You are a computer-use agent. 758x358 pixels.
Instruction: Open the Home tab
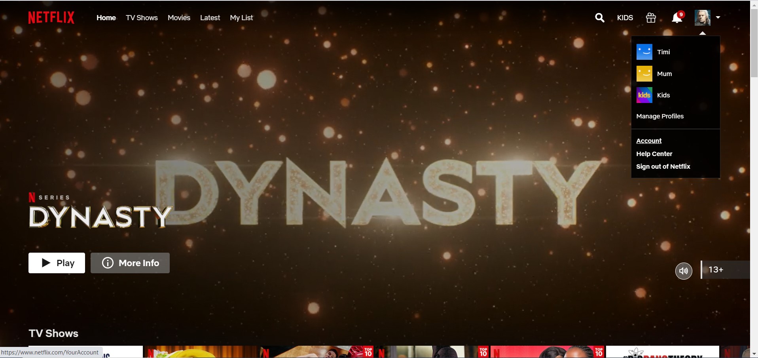106,18
